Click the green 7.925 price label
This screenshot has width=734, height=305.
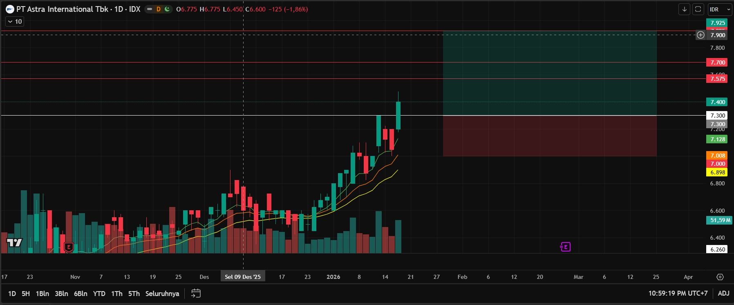click(x=717, y=23)
